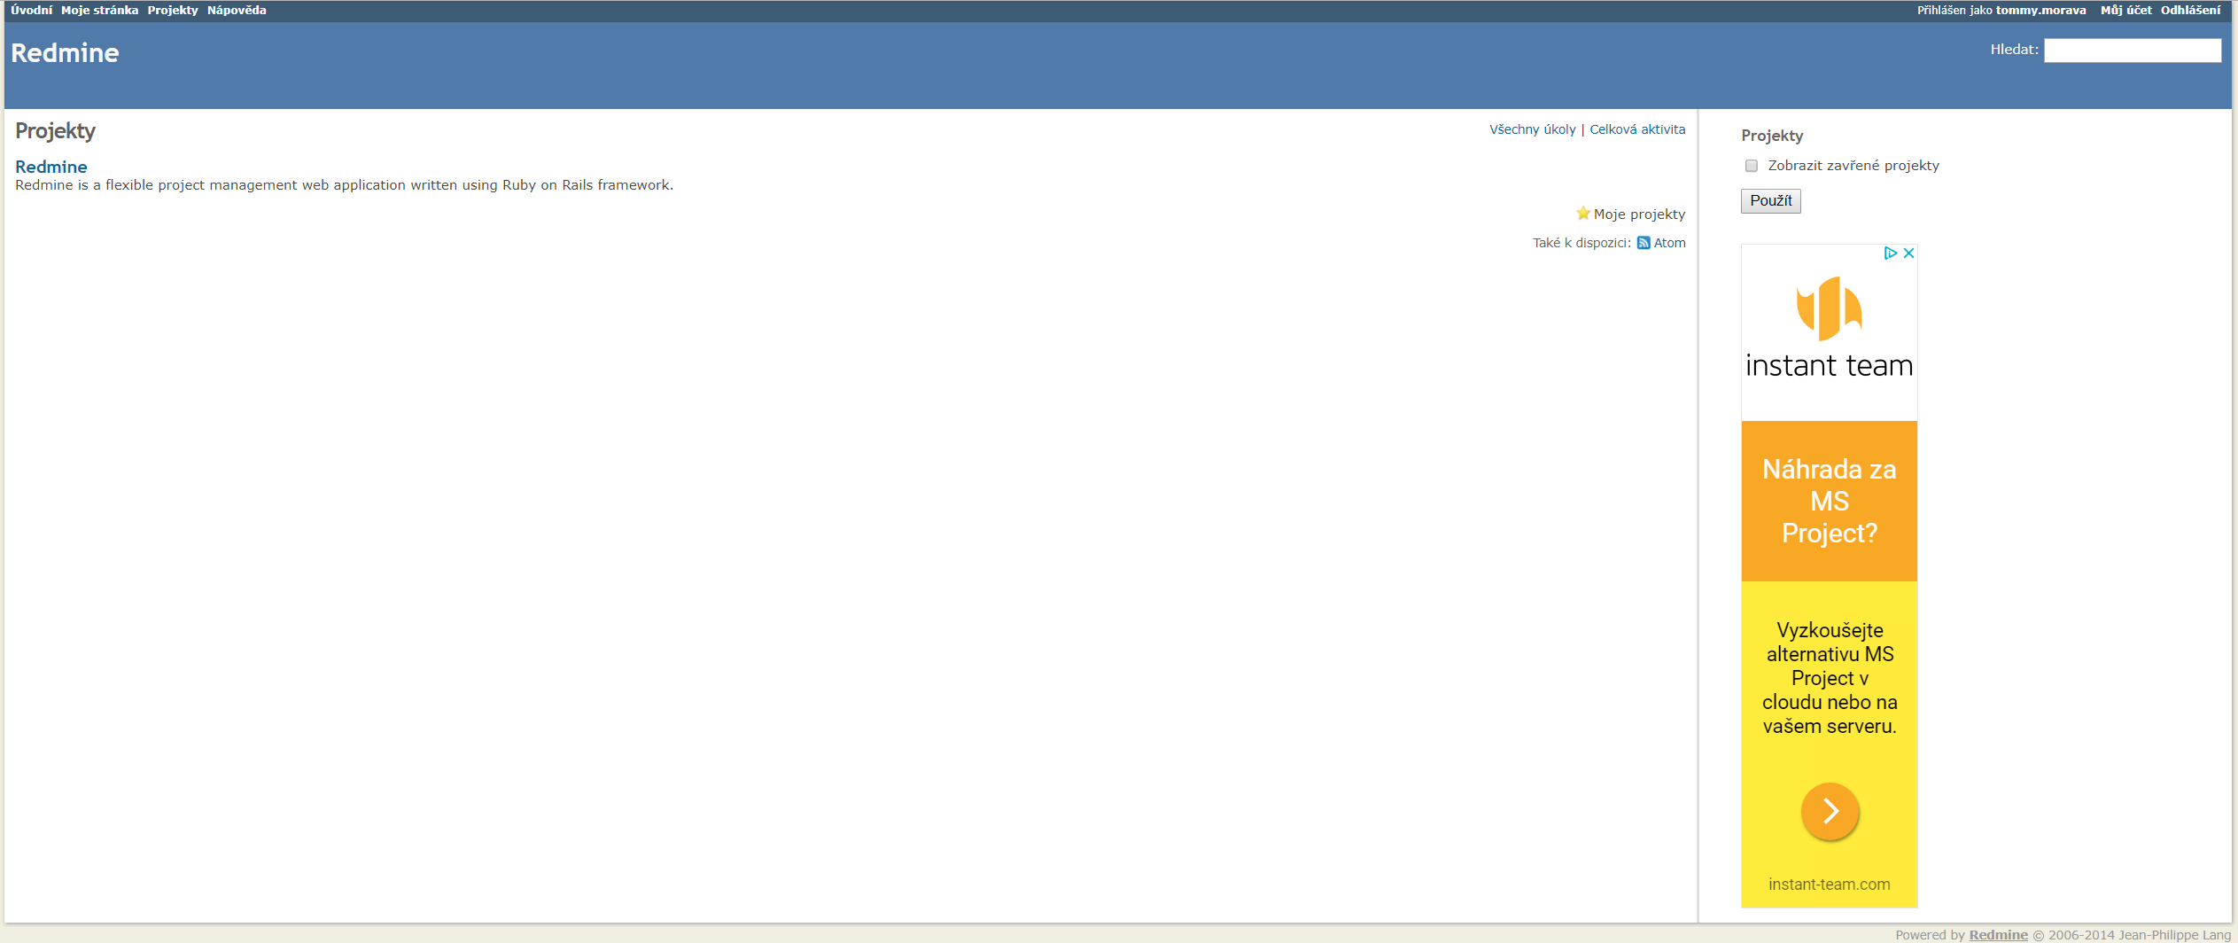
Task: Click the Moje projekty legend text
Action: pyautogui.click(x=1639, y=214)
